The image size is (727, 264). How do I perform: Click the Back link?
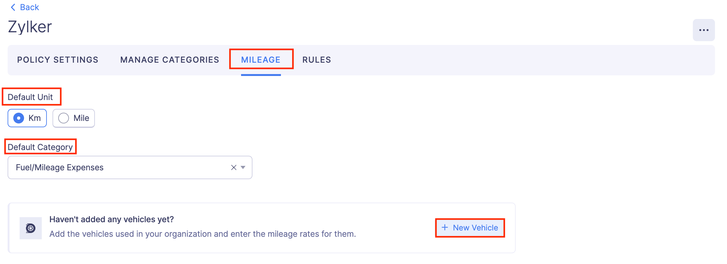tap(29, 7)
